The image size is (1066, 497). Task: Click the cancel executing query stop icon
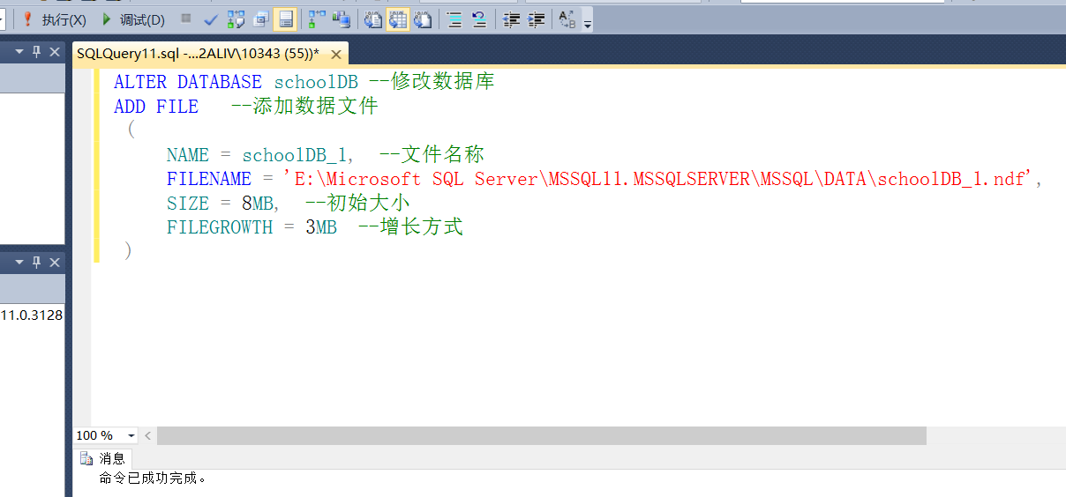click(185, 19)
